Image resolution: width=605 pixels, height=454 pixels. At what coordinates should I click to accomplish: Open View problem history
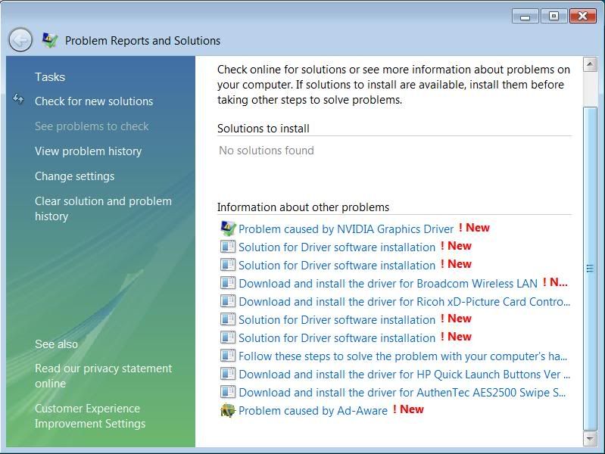pos(88,151)
